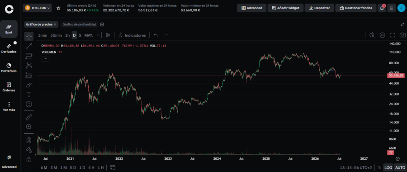
Task: Set the chart range to 5D
Action: 73,167
